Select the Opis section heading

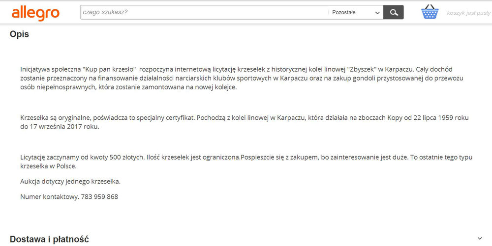click(20, 34)
